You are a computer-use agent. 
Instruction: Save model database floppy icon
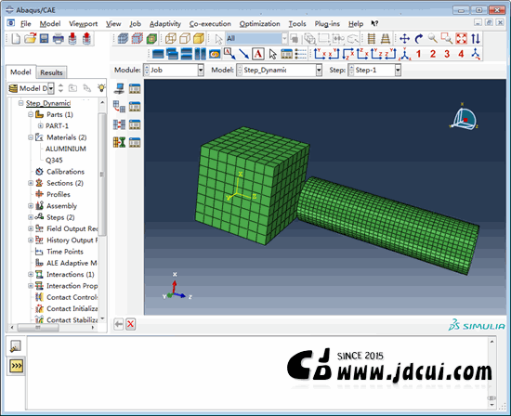tap(44, 38)
